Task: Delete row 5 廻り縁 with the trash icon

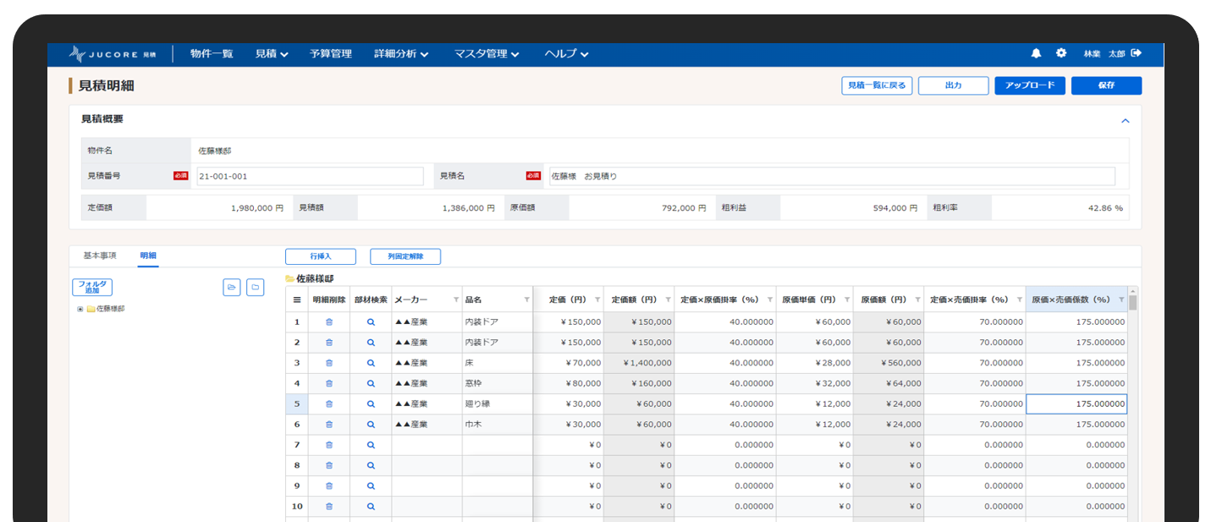Action: pos(329,404)
